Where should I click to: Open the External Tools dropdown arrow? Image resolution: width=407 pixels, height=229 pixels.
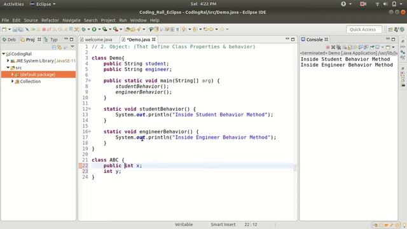pos(121,29)
